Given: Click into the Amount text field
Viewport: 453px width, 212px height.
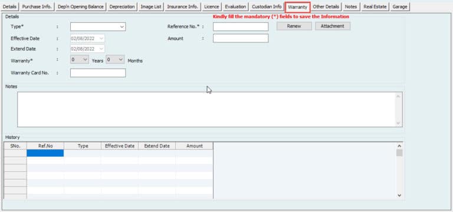Looking at the screenshot, I should click(241, 38).
